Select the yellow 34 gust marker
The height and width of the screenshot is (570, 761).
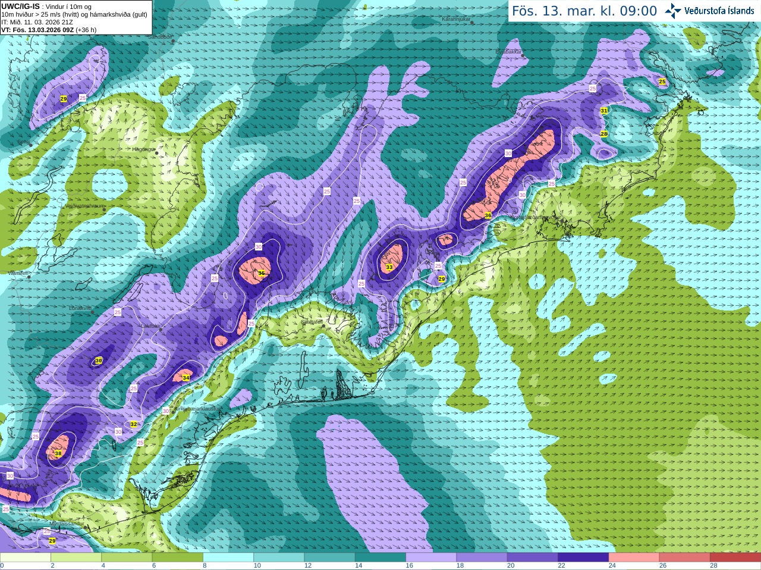click(x=185, y=378)
